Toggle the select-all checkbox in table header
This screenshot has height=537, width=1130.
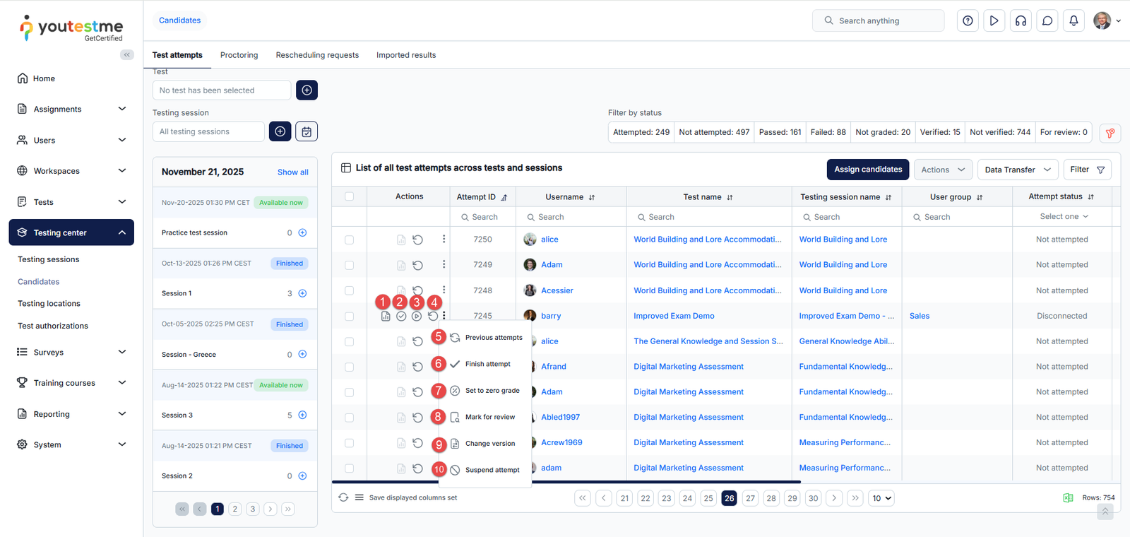tap(349, 196)
